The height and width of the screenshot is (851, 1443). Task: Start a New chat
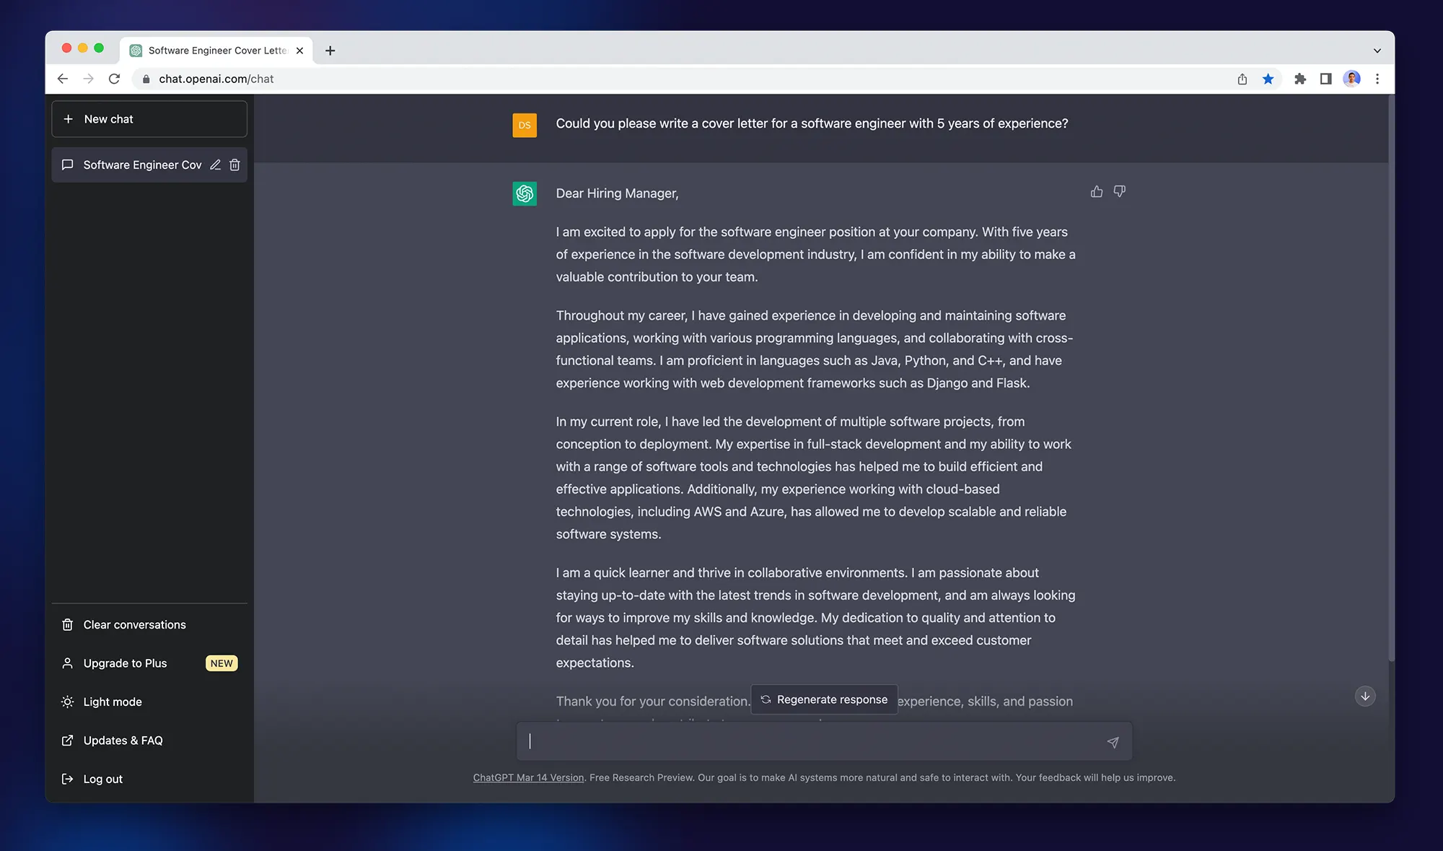pyautogui.click(x=149, y=119)
